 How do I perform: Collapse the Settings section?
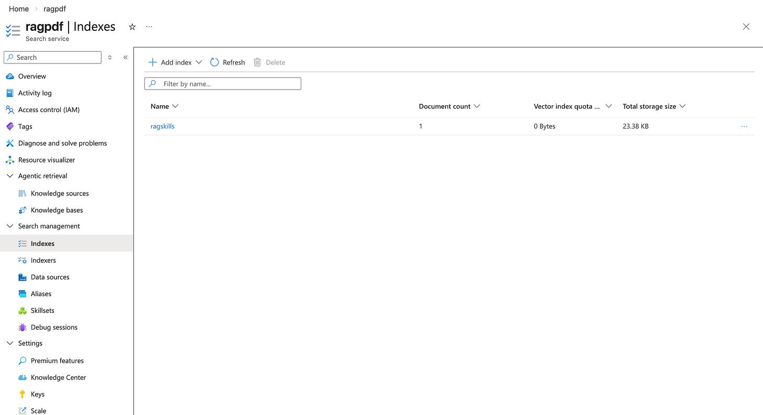tap(9, 344)
